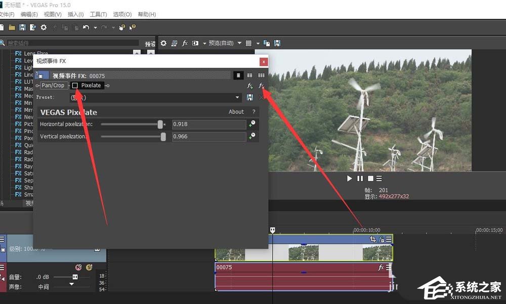This screenshot has width=506, height=304.
Task: Open the Plug-In Chain add icon
Action: point(250,86)
